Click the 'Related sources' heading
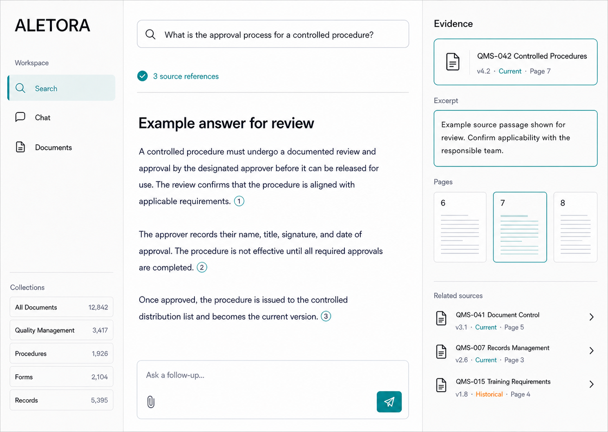 458,295
